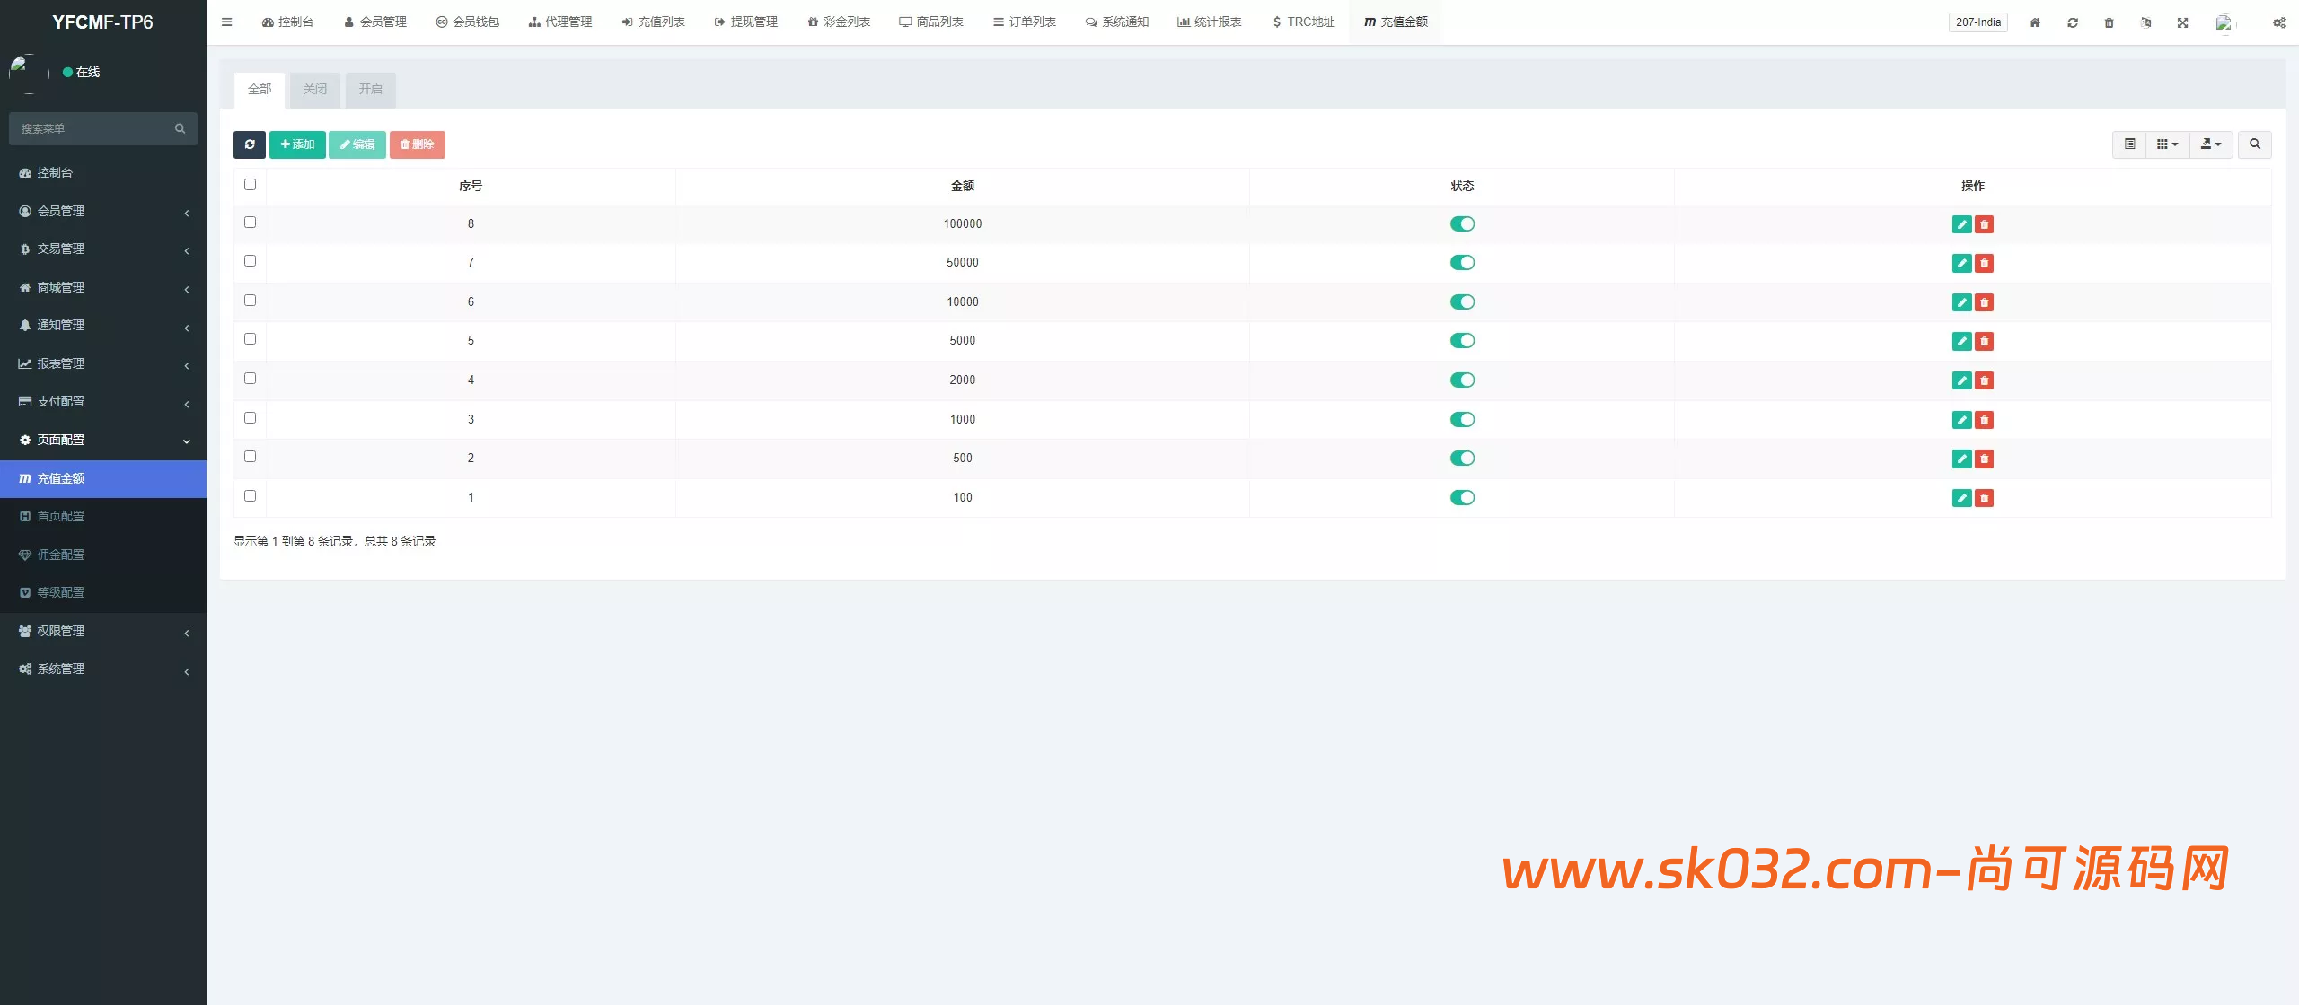Check the select-all checkbox in table header
The height and width of the screenshot is (1005, 2299).
pyautogui.click(x=251, y=185)
